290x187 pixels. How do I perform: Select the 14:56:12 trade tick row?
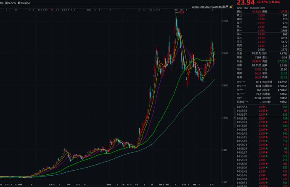pyautogui.click(x=262, y=134)
